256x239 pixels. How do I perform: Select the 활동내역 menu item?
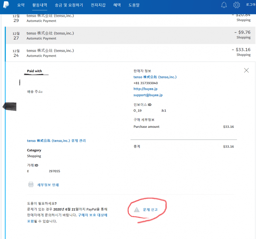pos(40,5)
